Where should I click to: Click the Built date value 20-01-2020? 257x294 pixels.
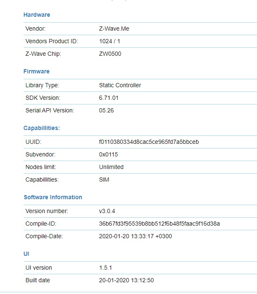[126, 280]
